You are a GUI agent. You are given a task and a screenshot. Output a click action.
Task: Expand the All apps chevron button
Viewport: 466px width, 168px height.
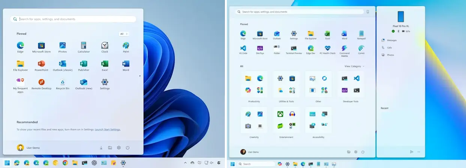click(124, 34)
